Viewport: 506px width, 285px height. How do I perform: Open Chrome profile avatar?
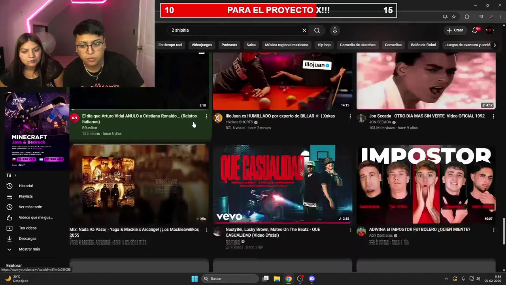pos(491,17)
